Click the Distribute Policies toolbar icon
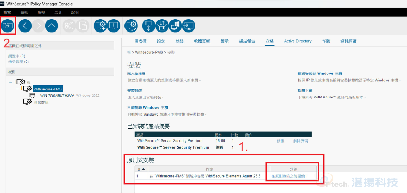The height and width of the screenshot is (193, 407). (x=8, y=26)
